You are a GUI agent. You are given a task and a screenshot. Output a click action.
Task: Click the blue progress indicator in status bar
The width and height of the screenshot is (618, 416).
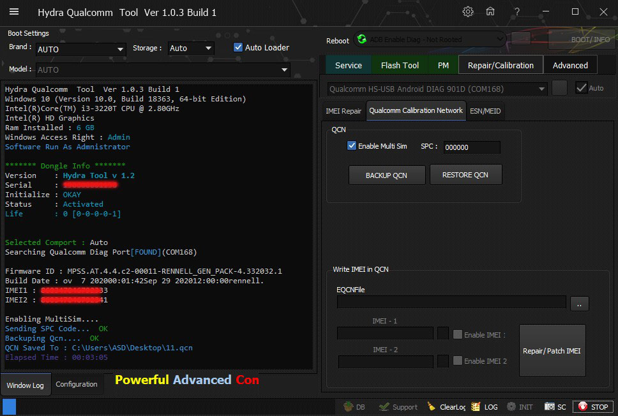(9, 406)
